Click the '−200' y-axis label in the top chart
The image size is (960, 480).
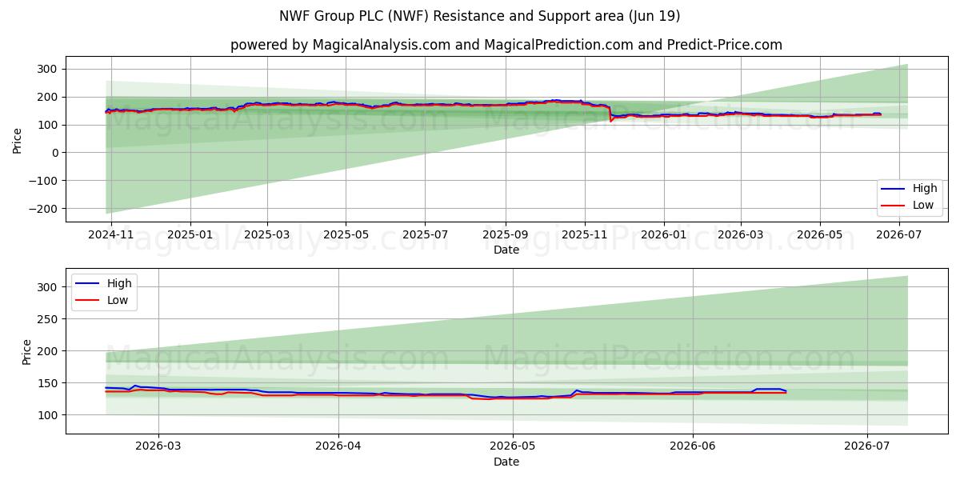point(44,209)
